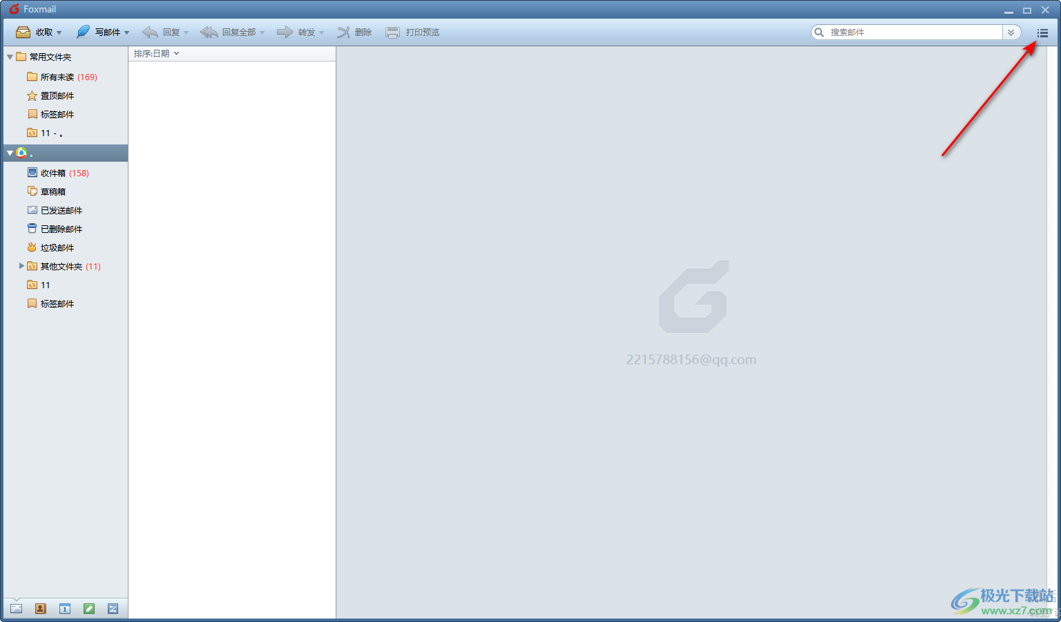The image size is (1061, 622).
Task: Switch to the contacts view icon
Action: click(x=41, y=609)
